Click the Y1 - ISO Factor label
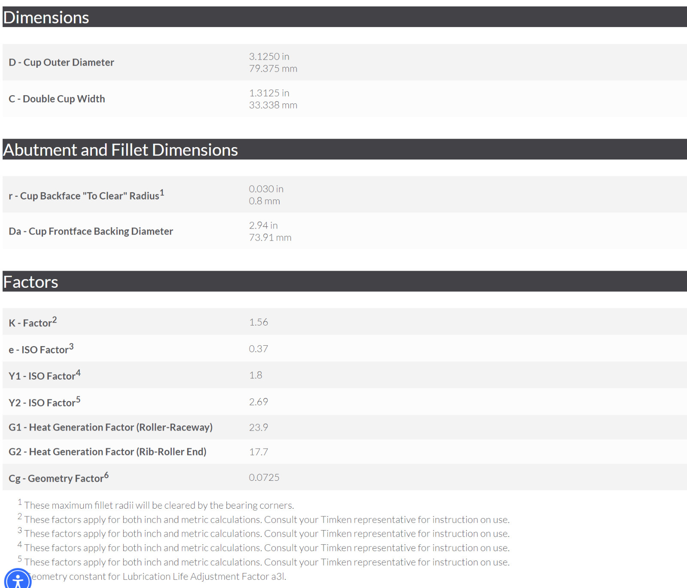The height and width of the screenshot is (588, 687). coord(45,375)
